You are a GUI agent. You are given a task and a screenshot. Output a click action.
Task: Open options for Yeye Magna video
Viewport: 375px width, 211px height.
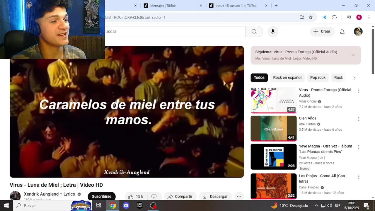coord(359,147)
